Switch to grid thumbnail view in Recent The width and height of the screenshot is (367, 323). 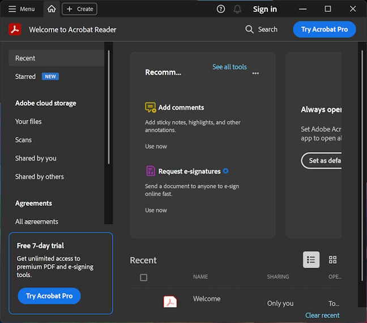[x=332, y=260]
